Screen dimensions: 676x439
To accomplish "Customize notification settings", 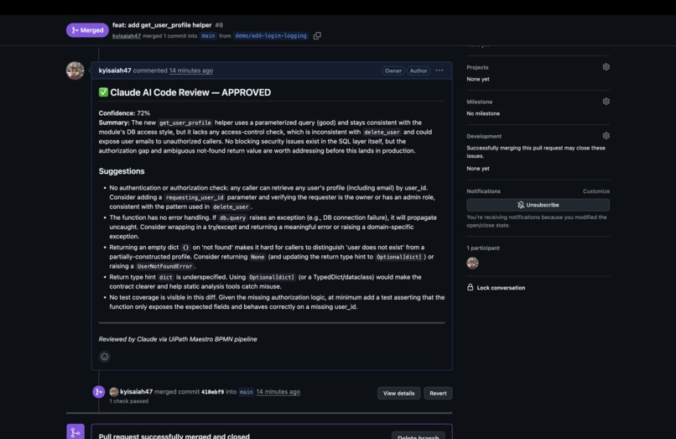I will (x=596, y=191).
